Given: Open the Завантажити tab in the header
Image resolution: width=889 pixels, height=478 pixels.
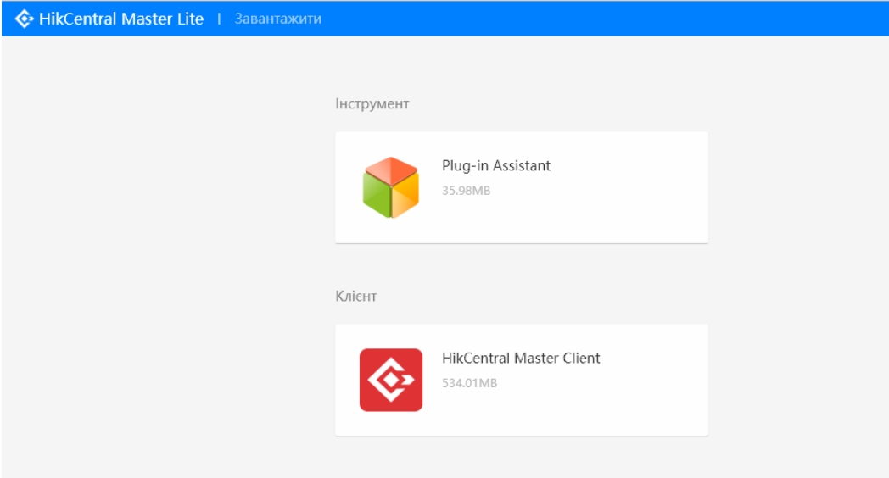Looking at the screenshot, I should click(278, 19).
